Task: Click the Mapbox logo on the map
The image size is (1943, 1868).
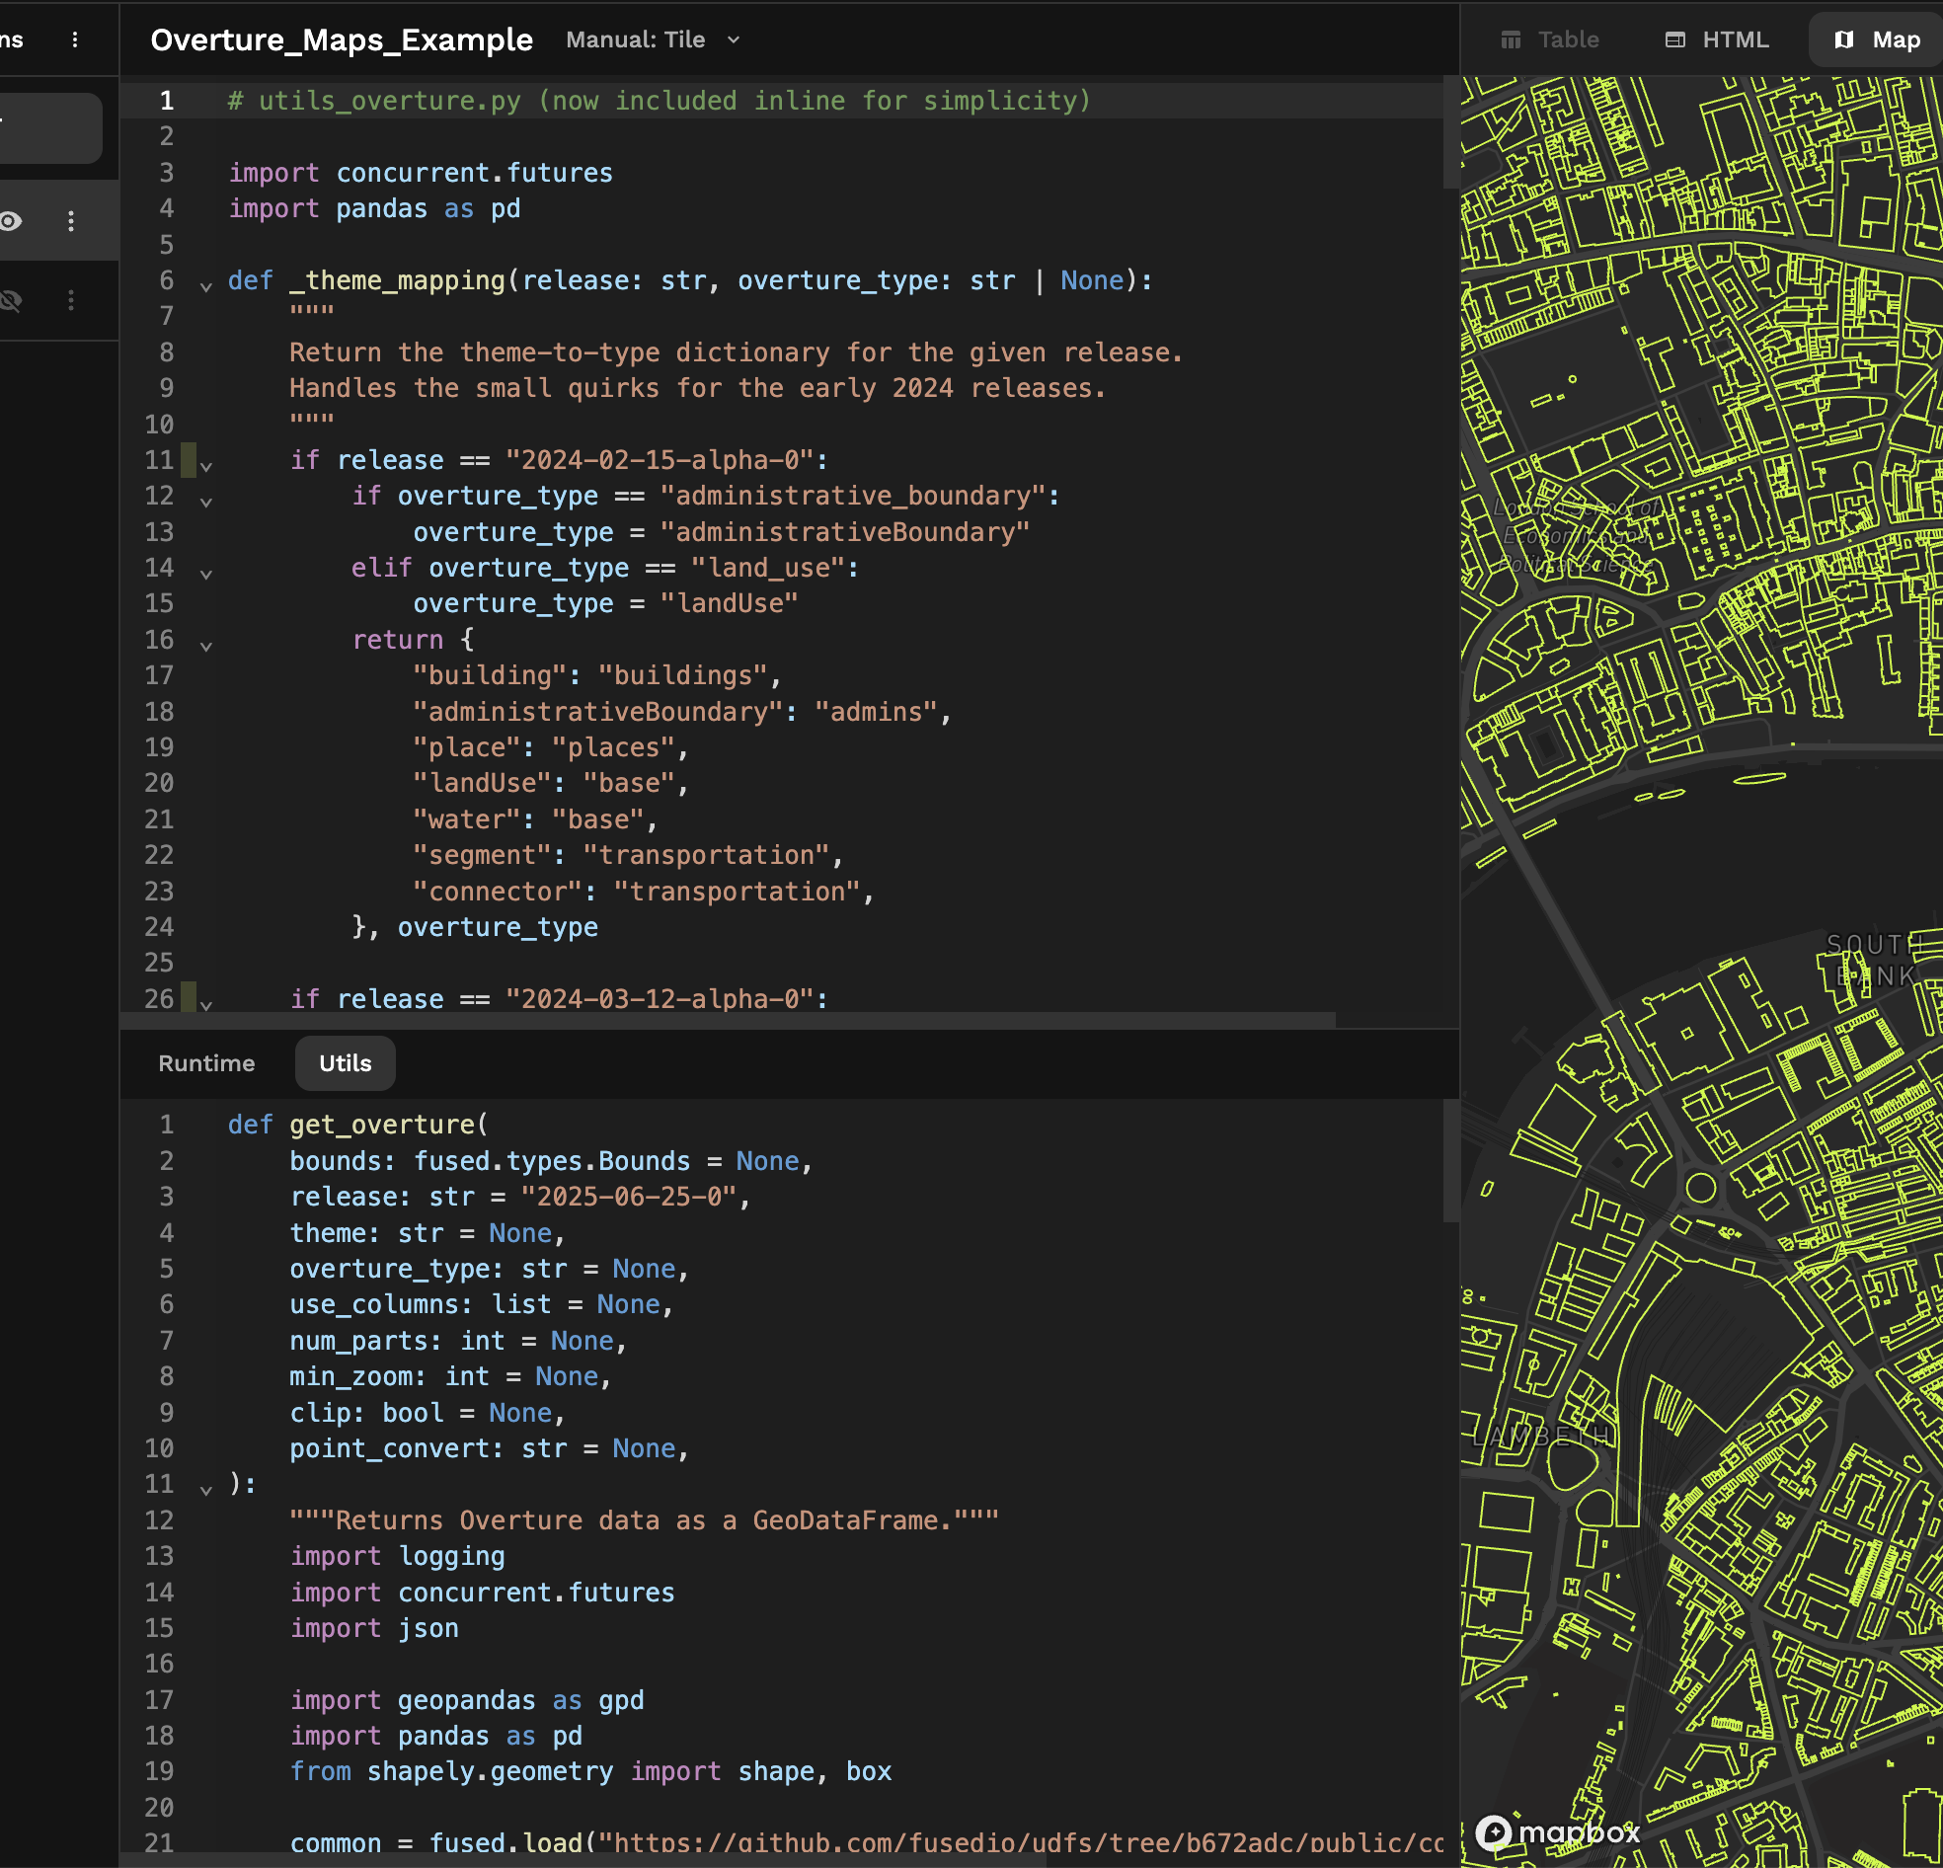Action: click(x=1556, y=1832)
